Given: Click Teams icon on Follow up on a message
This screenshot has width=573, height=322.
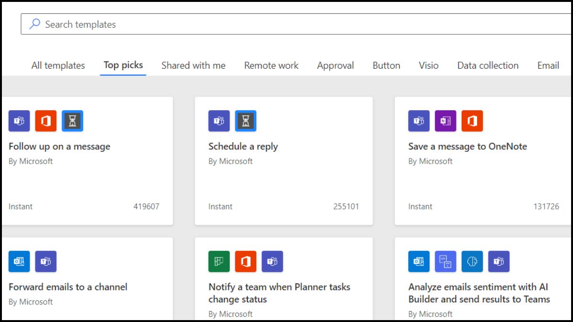Looking at the screenshot, I should (19, 121).
